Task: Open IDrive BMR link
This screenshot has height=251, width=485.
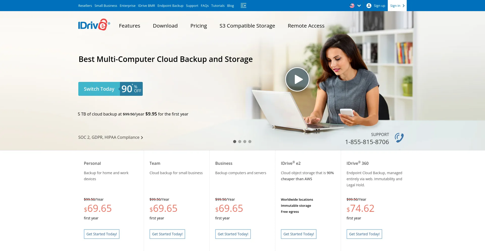Action: (x=147, y=6)
